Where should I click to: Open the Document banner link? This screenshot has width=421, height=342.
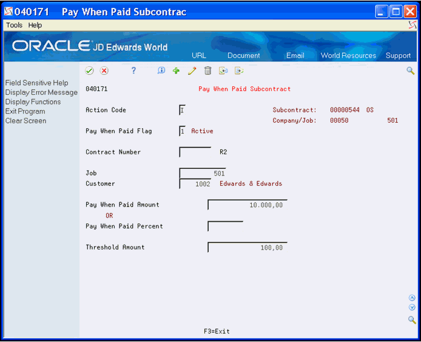pos(243,55)
